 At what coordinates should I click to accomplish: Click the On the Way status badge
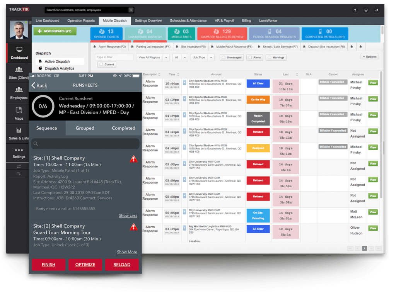click(258, 100)
